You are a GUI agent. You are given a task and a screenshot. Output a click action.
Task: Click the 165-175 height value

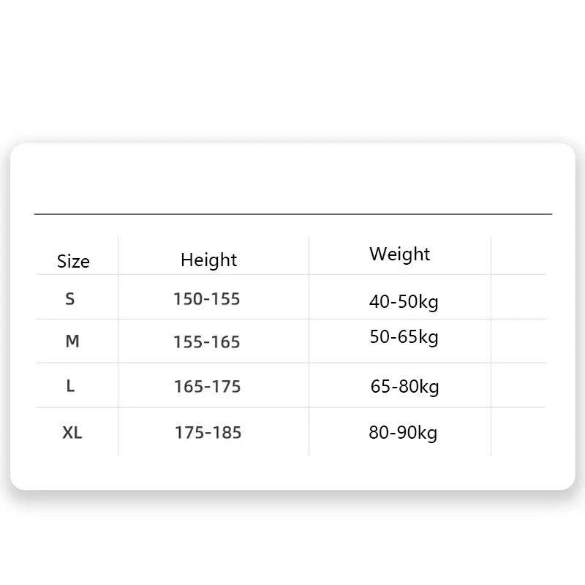coord(207,386)
